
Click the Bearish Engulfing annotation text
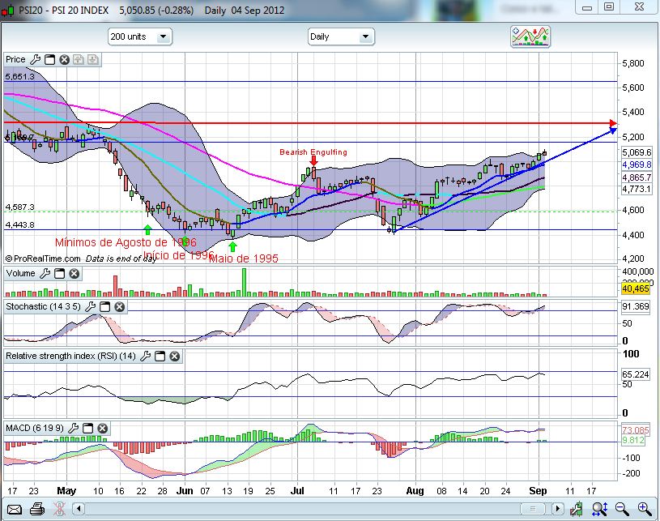(x=313, y=152)
